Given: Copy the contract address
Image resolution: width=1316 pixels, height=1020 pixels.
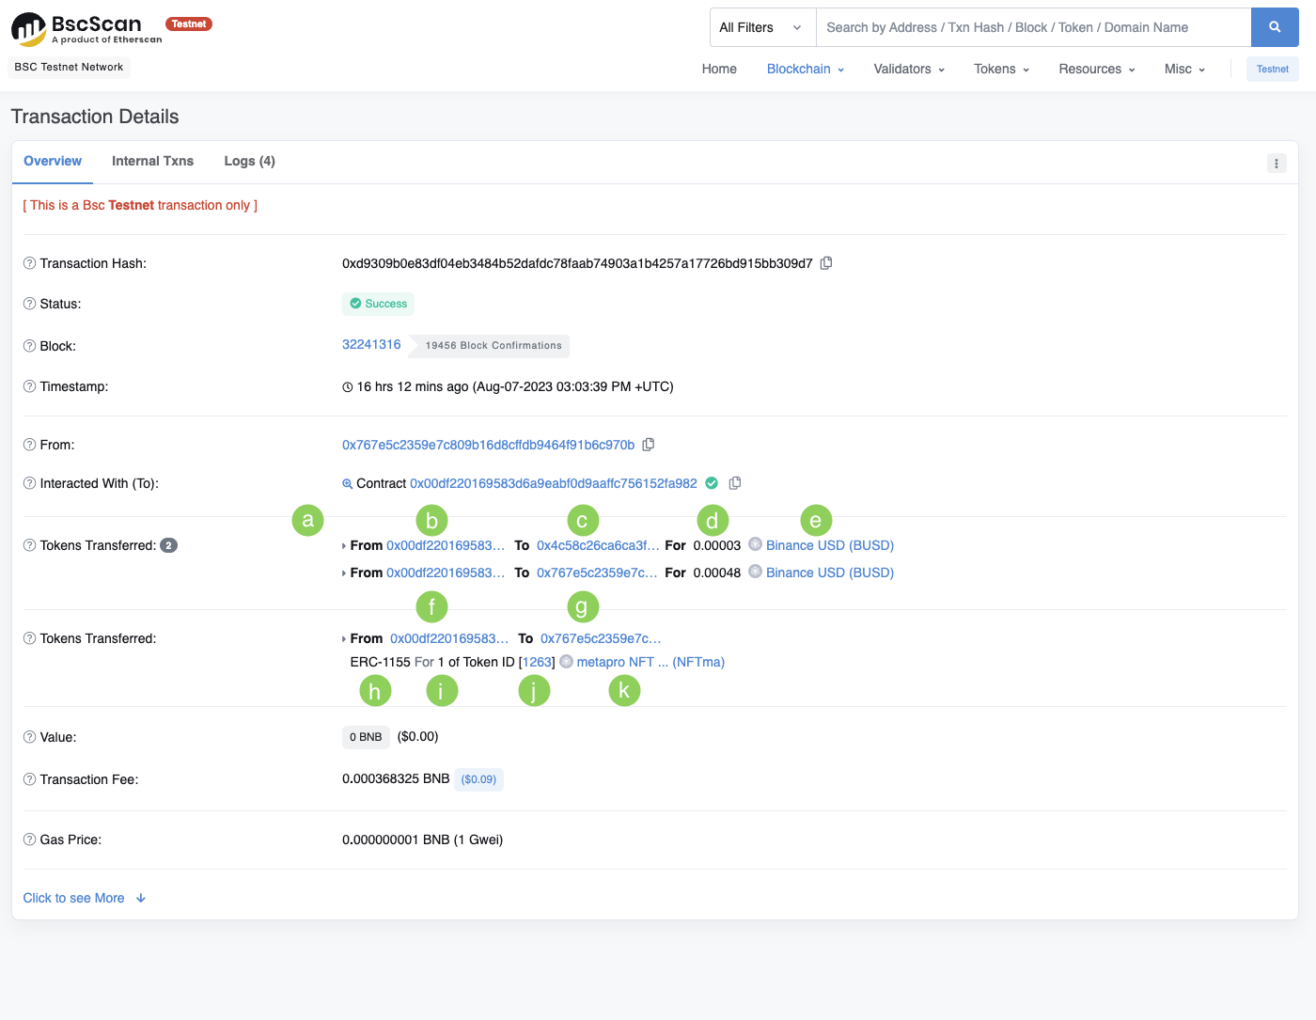Looking at the screenshot, I should tap(735, 483).
